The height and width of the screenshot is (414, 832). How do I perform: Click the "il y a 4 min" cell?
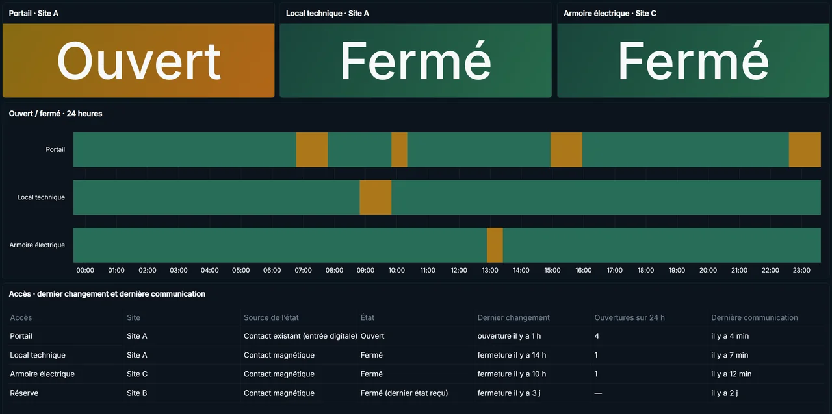[730, 336]
